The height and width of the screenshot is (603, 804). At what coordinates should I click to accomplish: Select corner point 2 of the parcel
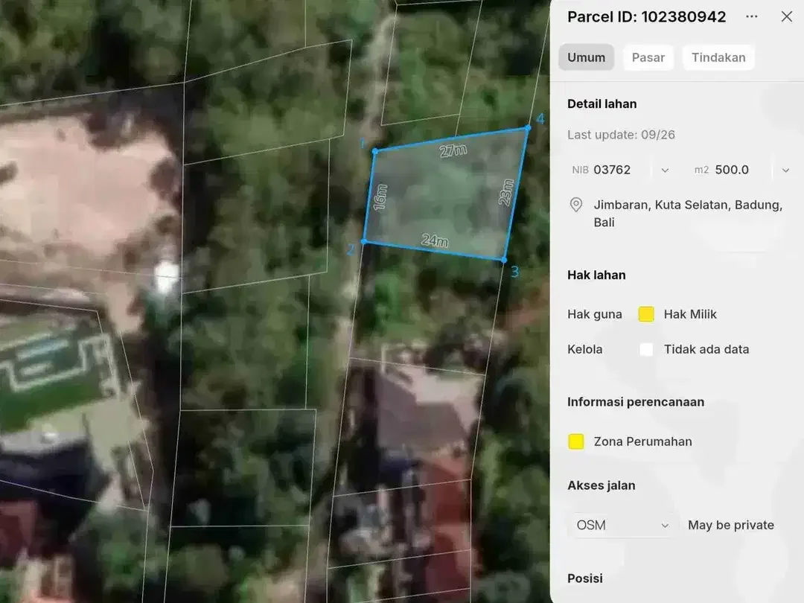tap(364, 241)
